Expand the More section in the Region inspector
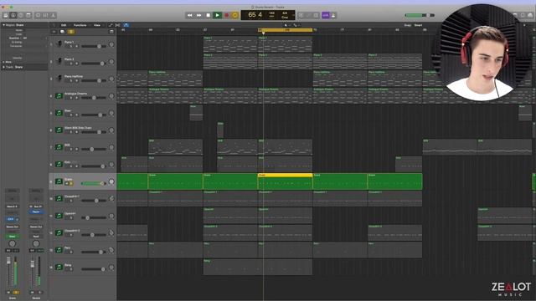 tap(4, 62)
